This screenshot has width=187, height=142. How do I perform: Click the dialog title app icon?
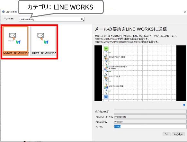[3, 12]
